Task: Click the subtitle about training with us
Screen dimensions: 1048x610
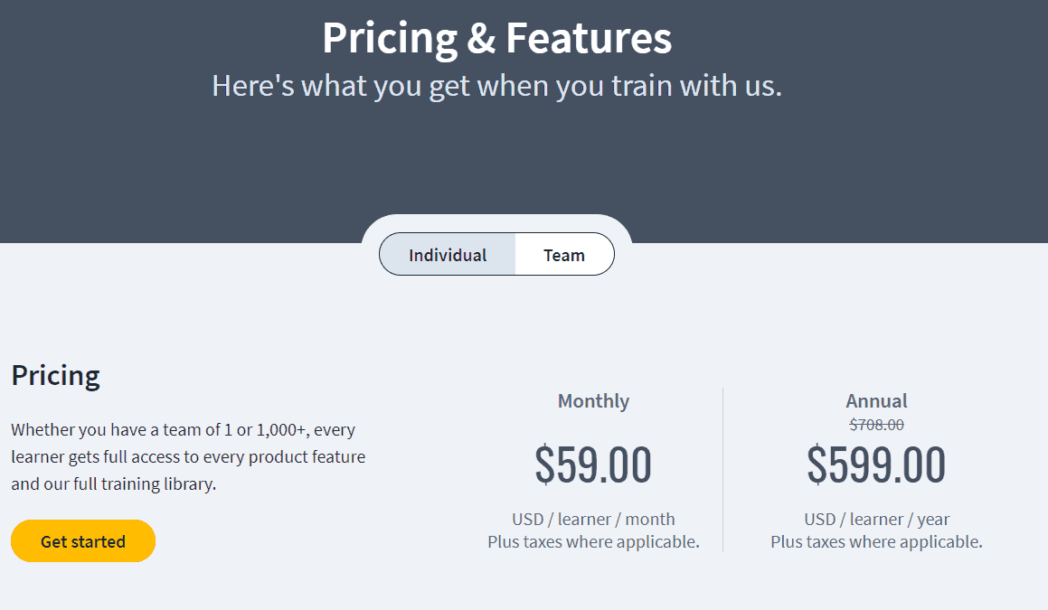Action: pos(496,85)
